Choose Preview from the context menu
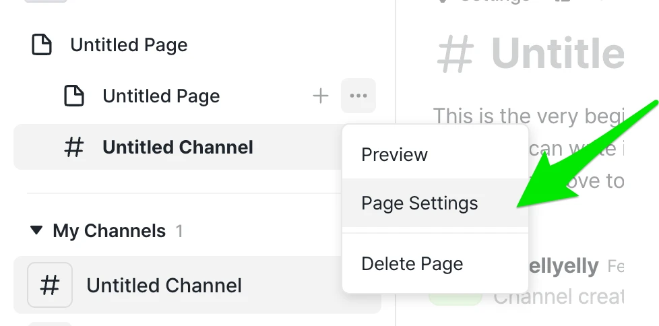The height and width of the screenshot is (326, 659). pyautogui.click(x=394, y=155)
